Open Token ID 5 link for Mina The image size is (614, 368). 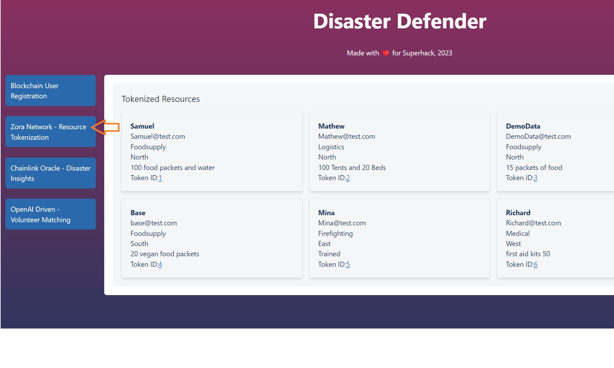(x=348, y=265)
